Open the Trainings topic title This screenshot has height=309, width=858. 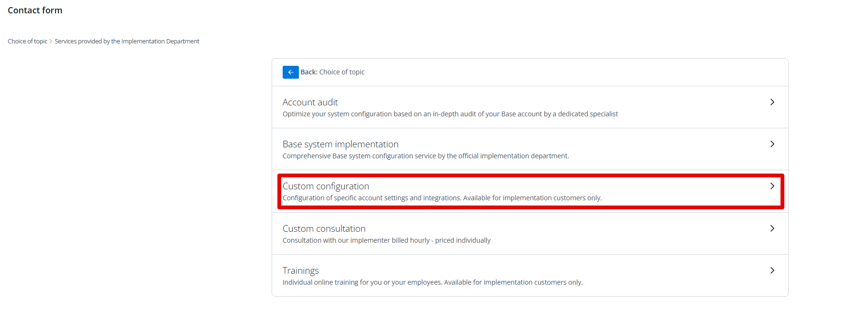300,270
